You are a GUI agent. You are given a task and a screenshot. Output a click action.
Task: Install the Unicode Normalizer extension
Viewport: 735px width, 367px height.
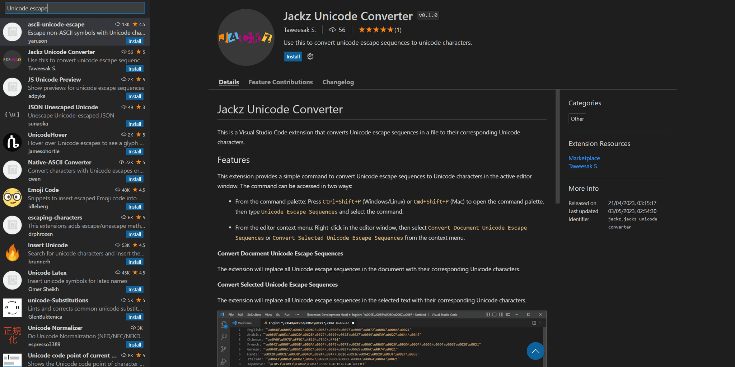click(135, 345)
